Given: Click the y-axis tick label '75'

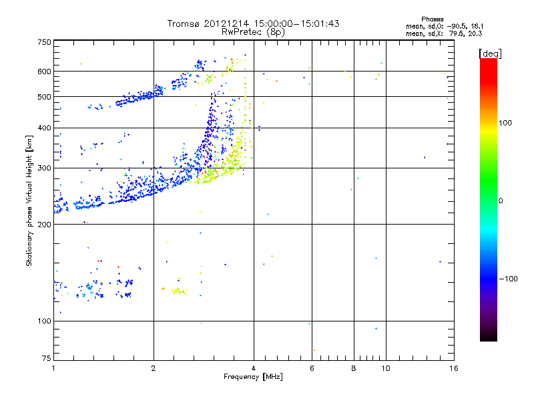Looking at the screenshot, I should pos(47,358).
